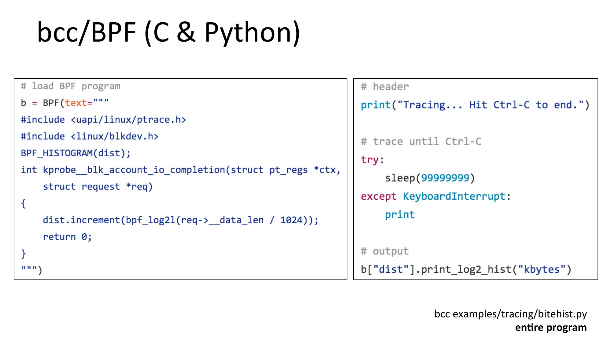Click the dist.increment bpf_log2l line

[180, 220]
